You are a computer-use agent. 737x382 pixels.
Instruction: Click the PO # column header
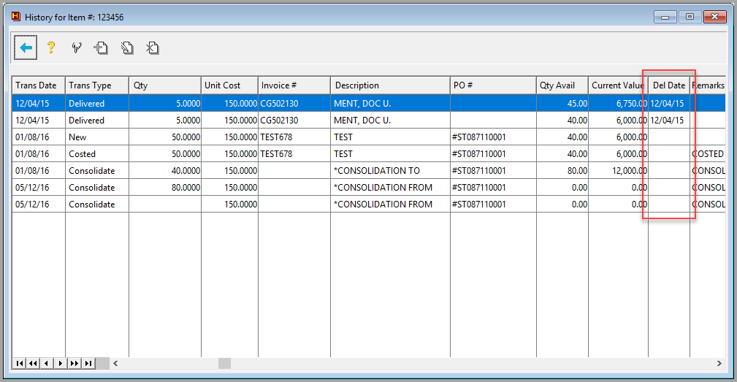[x=493, y=85]
